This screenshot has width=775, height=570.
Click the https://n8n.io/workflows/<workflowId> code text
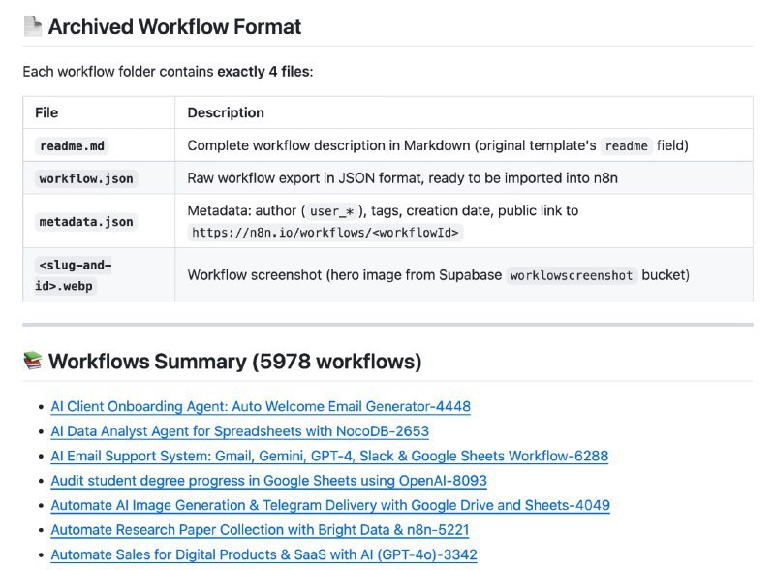pyautogui.click(x=325, y=233)
